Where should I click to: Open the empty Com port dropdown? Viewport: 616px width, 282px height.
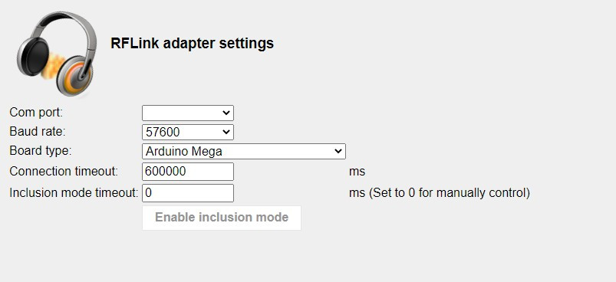[188, 113]
